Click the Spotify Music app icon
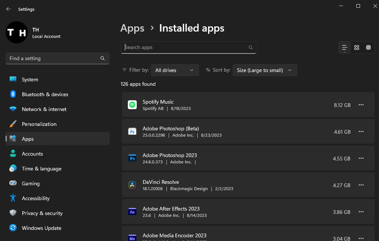 click(x=132, y=105)
